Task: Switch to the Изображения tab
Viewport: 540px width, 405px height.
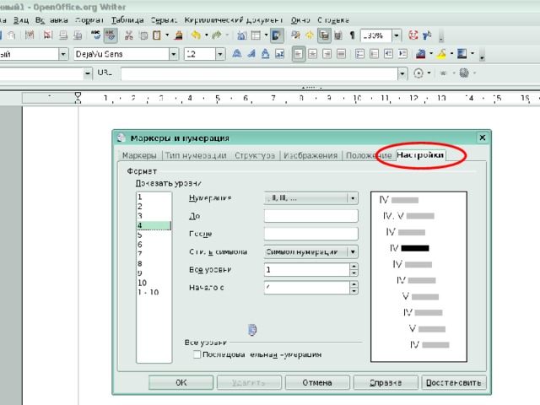Action: click(310, 155)
